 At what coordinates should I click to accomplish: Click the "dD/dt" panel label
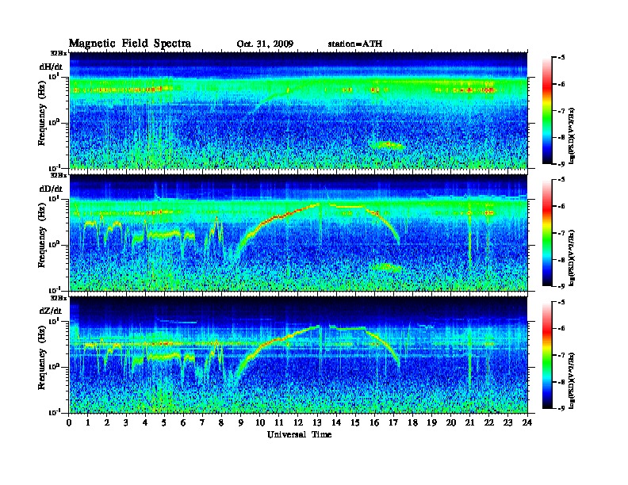point(51,189)
